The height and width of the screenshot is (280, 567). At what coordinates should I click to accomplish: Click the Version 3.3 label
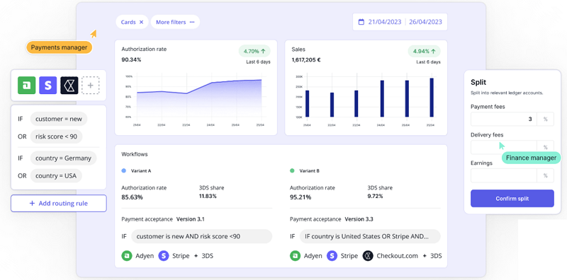pyautogui.click(x=359, y=219)
